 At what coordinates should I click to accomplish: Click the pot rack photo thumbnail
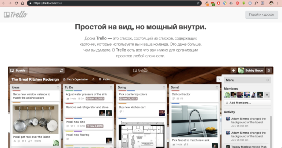click(35, 119)
